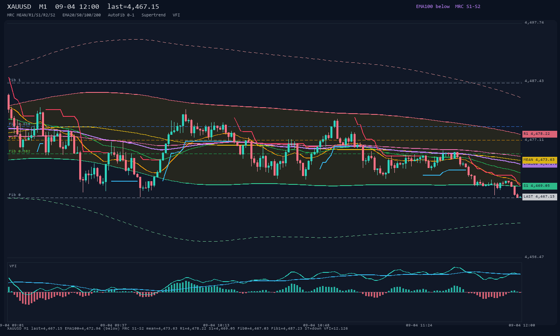Image resolution: width=560 pixels, height=336 pixels.
Task: Click the 'Fib 0' level label
Action: pos(15,195)
